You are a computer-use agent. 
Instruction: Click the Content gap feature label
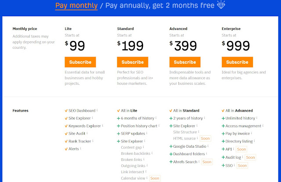coord(131,147)
